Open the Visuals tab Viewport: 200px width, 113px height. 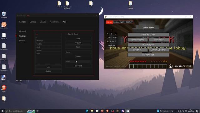click(43, 22)
